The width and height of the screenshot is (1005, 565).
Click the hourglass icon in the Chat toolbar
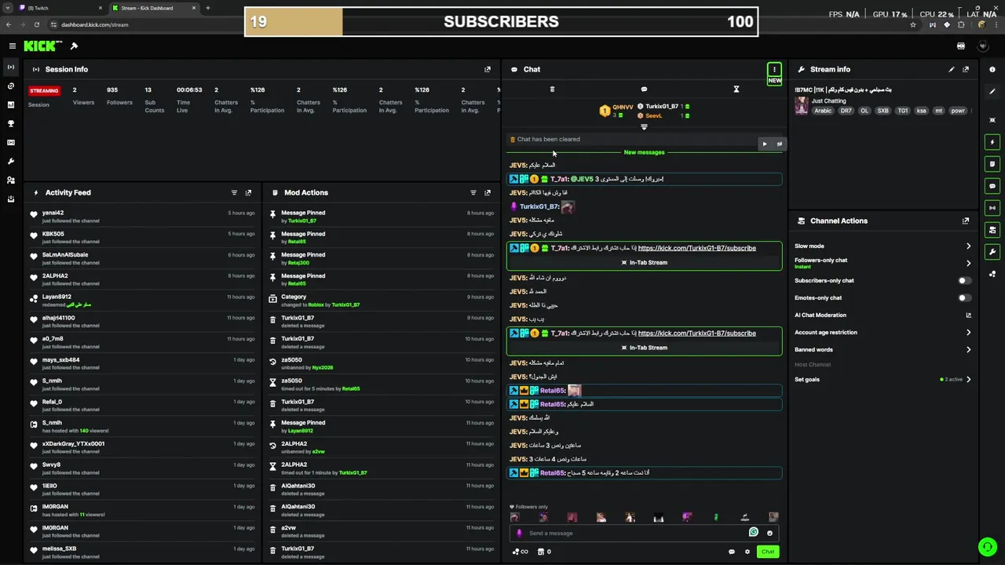(736, 89)
